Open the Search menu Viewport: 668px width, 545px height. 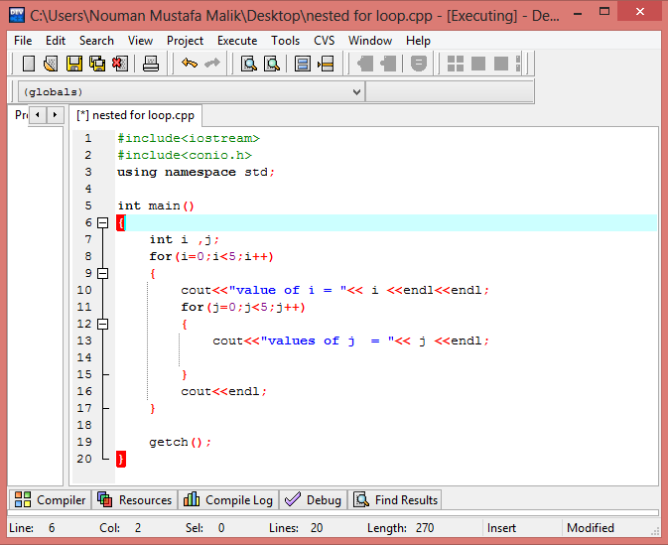96,41
